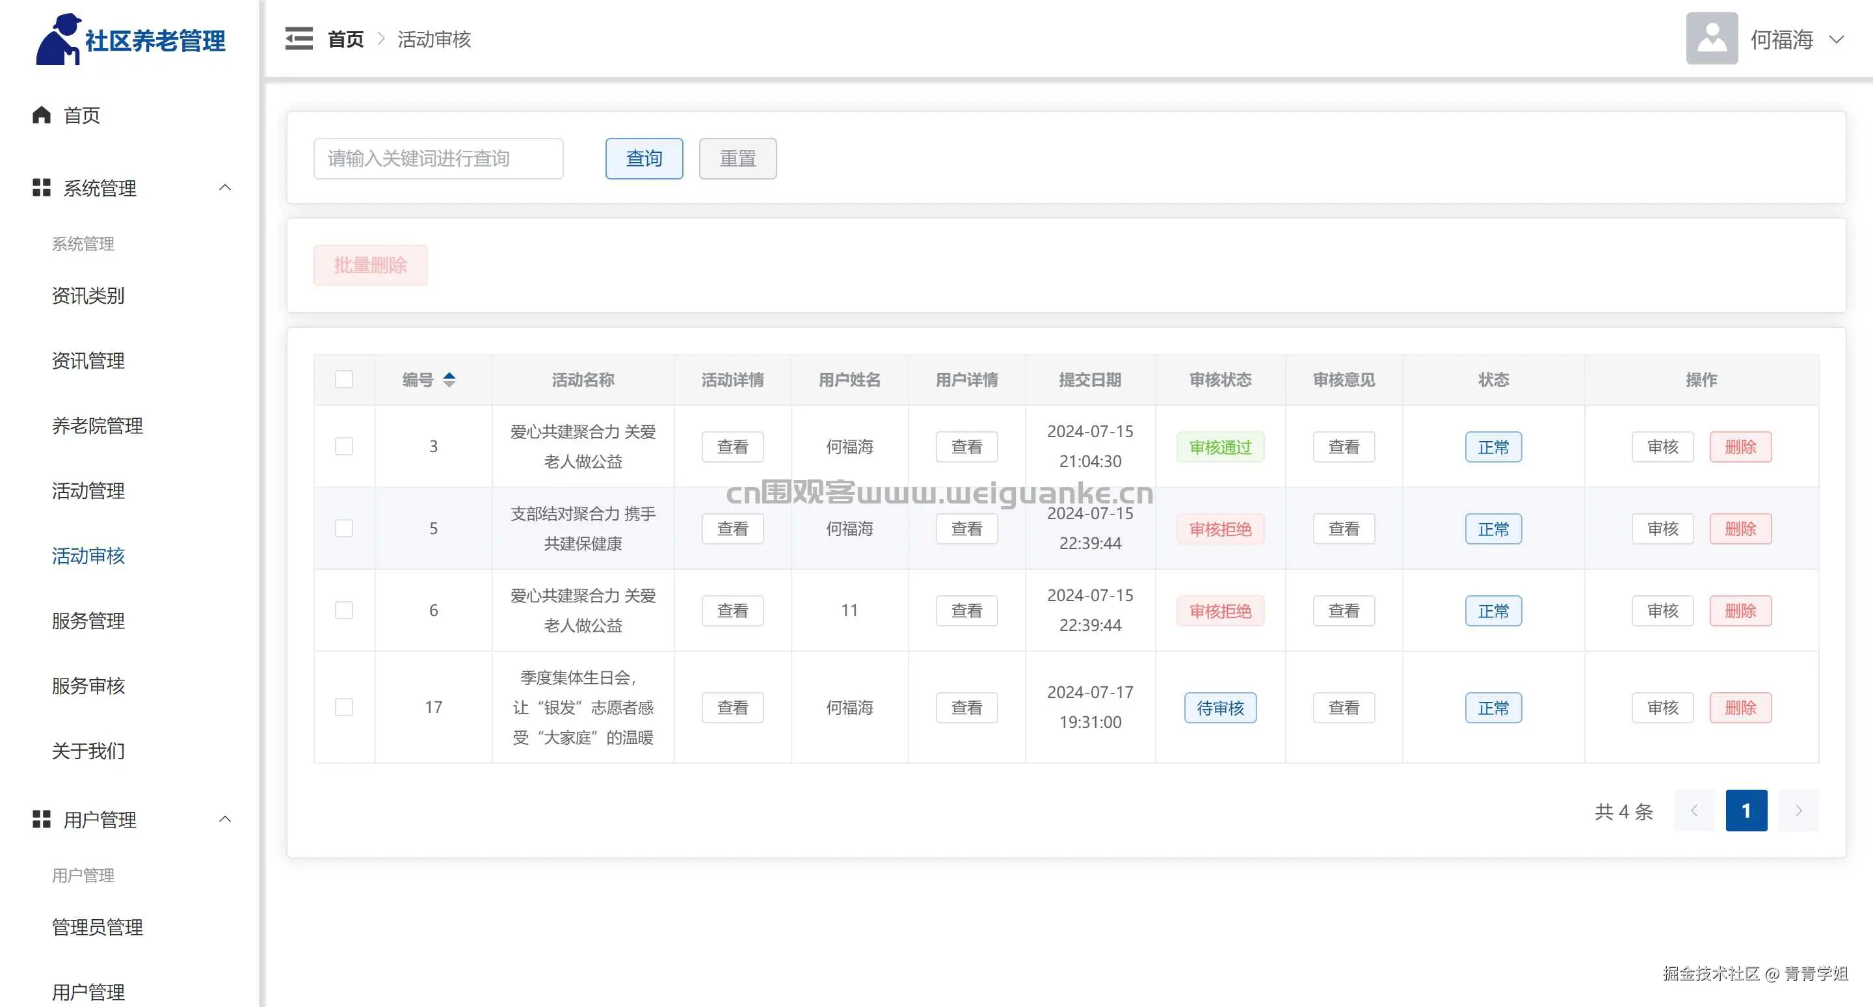Collapse sidebar with the hamburger menu icon
This screenshot has height=1007, width=1873.
298,38
